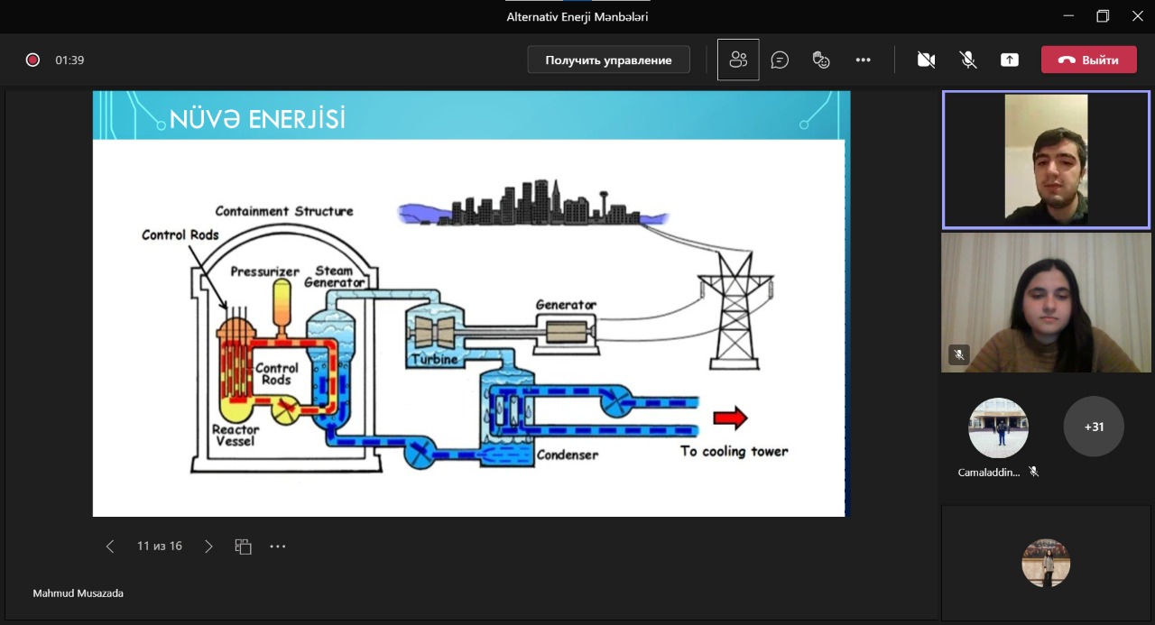Select the Camaladdin participant avatar

(x=998, y=427)
